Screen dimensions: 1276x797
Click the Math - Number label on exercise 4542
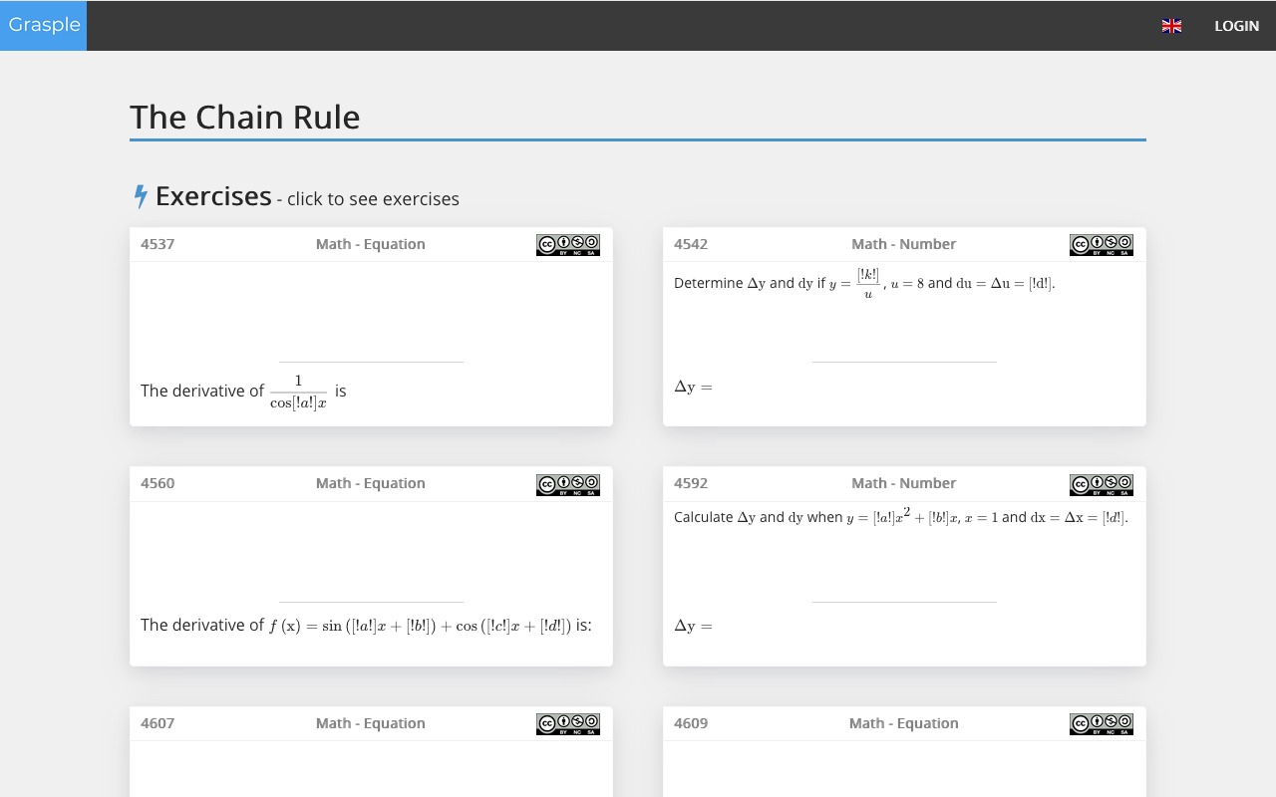(903, 244)
